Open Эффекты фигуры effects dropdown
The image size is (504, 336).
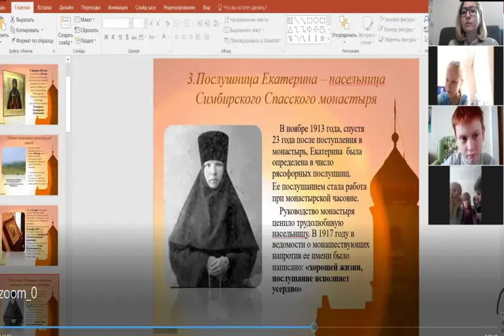(398, 39)
